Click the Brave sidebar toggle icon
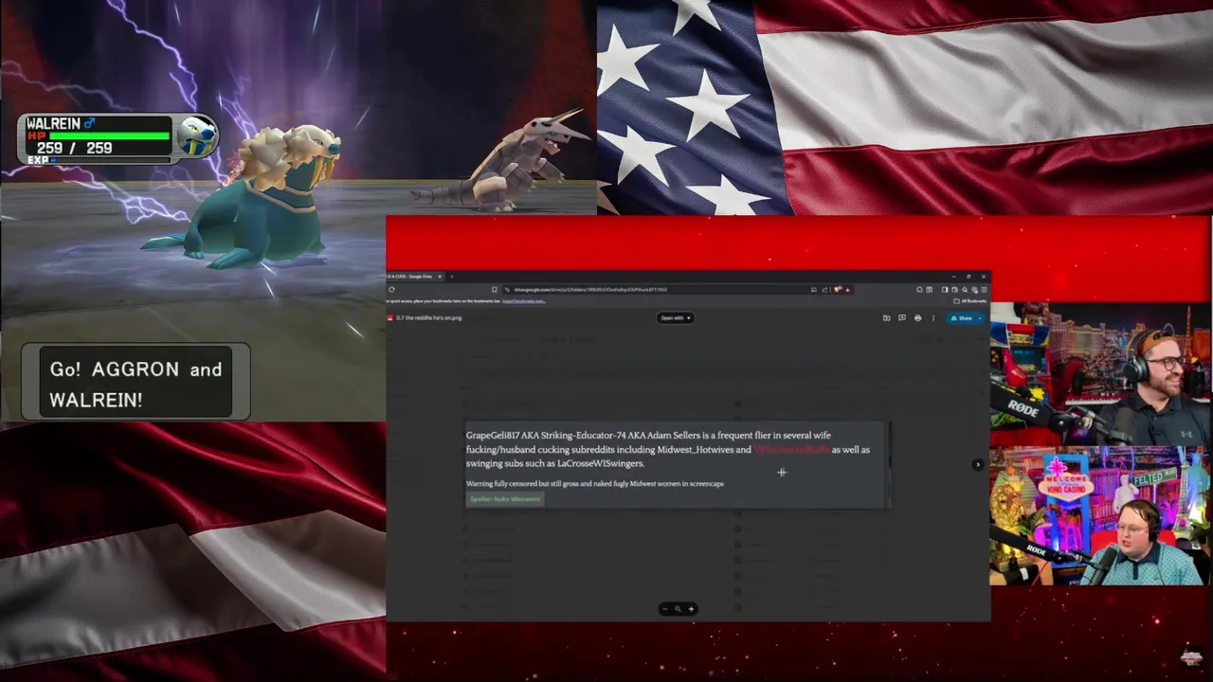The width and height of the screenshot is (1213, 682). tap(945, 290)
